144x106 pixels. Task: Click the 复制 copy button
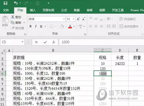tap(16, 22)
